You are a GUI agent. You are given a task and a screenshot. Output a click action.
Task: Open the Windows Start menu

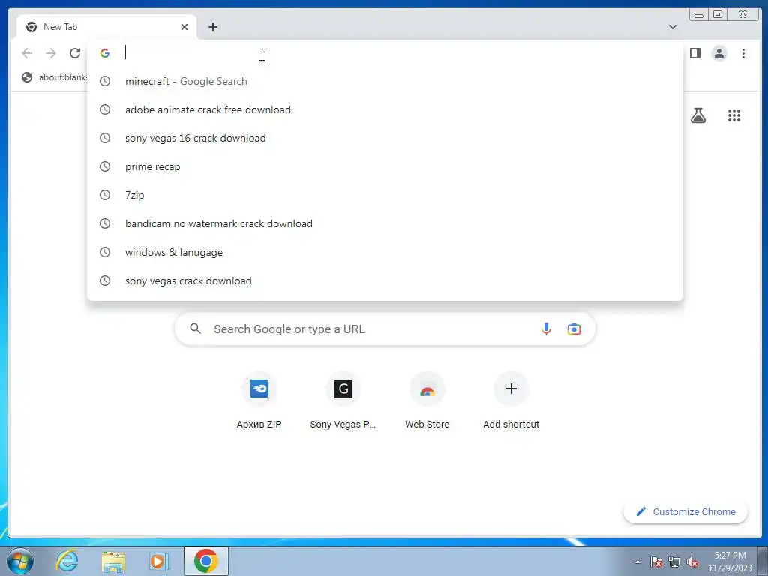[x=20, y=561]
